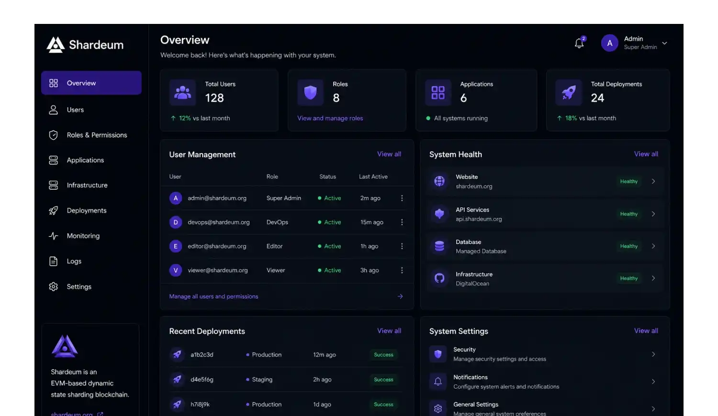Viewport: 718px width, 416px height.
Task: Expand the API Services row chevron
Action: pos(653,214)
